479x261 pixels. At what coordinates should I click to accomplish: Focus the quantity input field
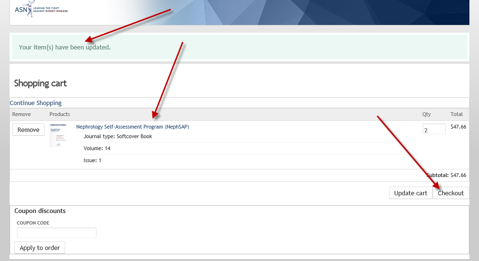click(x=433, y=130)
